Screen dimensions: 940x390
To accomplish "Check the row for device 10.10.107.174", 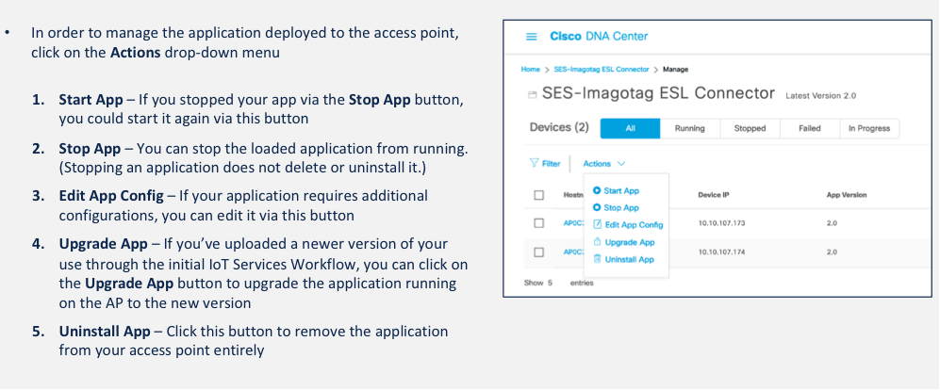I will point(539,252).
